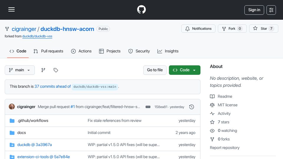Open commit 'Fix stale references from review'
Image resolution: width=283 pixels, height=159 pixels.
point(115,121)
